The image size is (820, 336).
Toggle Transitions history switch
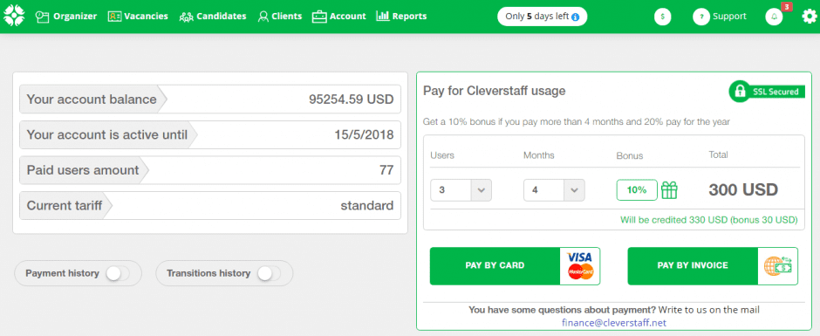point(269,273)
